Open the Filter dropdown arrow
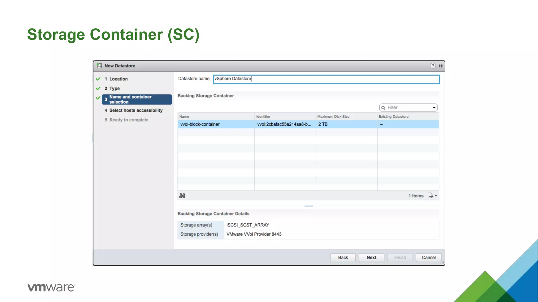 point(434,108)
